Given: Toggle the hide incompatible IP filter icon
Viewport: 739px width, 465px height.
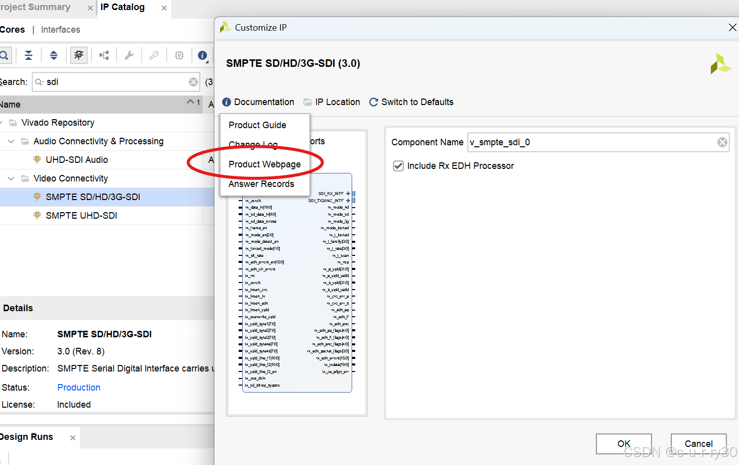Looking at the screenshot, I should (79, 55).
